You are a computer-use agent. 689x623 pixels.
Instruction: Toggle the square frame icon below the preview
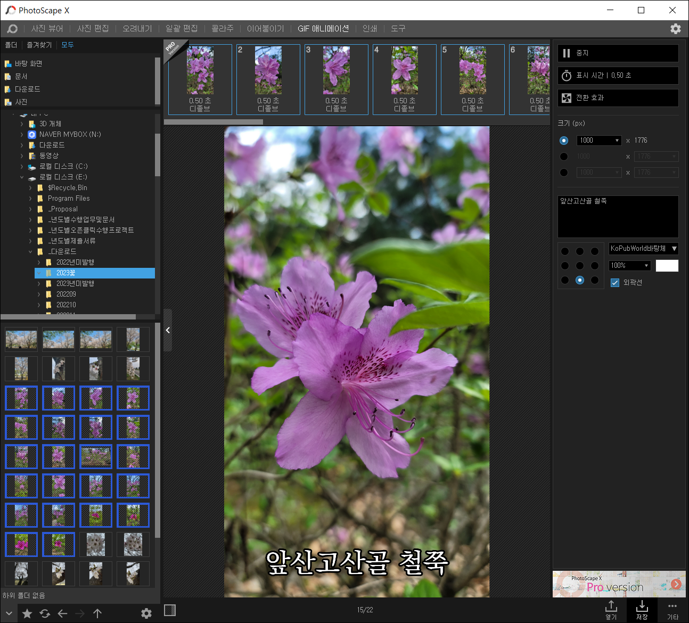pos(170,610)
